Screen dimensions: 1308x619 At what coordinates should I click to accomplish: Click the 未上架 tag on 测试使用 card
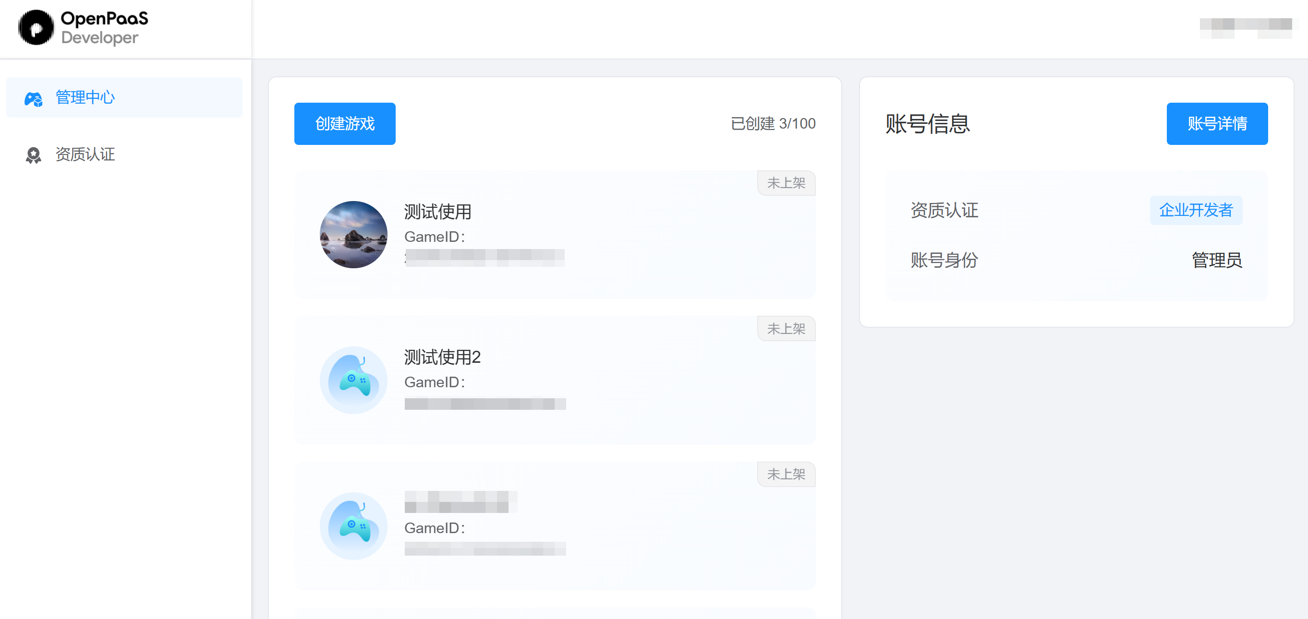coord(786,183)
